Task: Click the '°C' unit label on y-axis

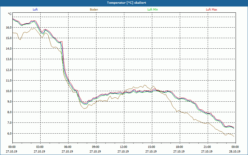Action: pos(10,14)
